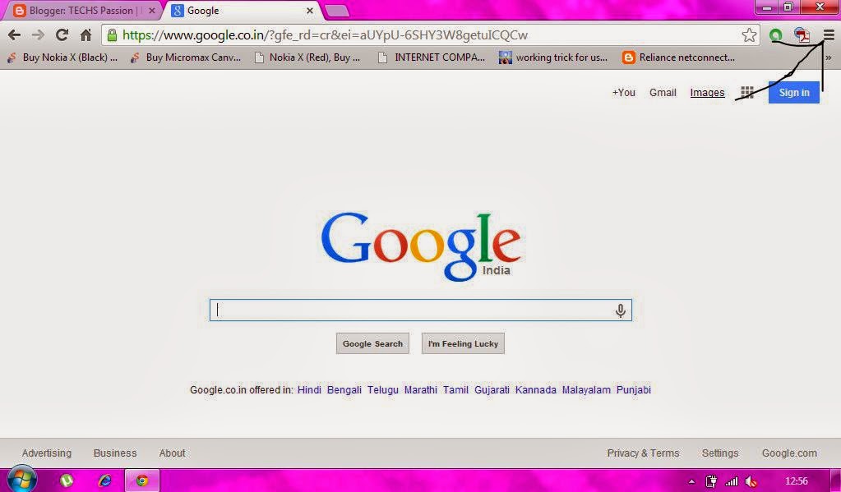Click the power plug tray icon
The width and height of the screenshot is (841, 492).
(711, 481)
